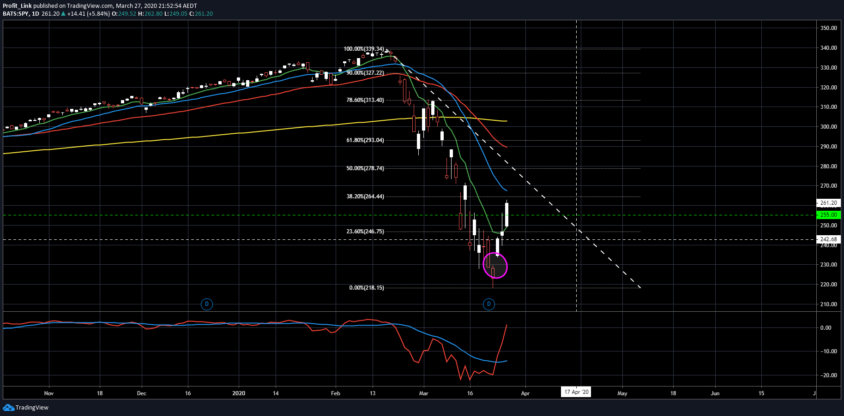
Task: Click the 61.80%(293.04) Fibonacci label
Action: click(x=365, y=140)
